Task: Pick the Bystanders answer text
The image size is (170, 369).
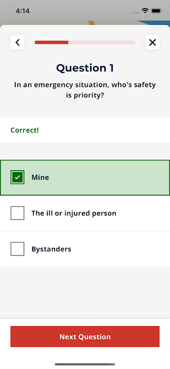Action: (x=51, y=249)
